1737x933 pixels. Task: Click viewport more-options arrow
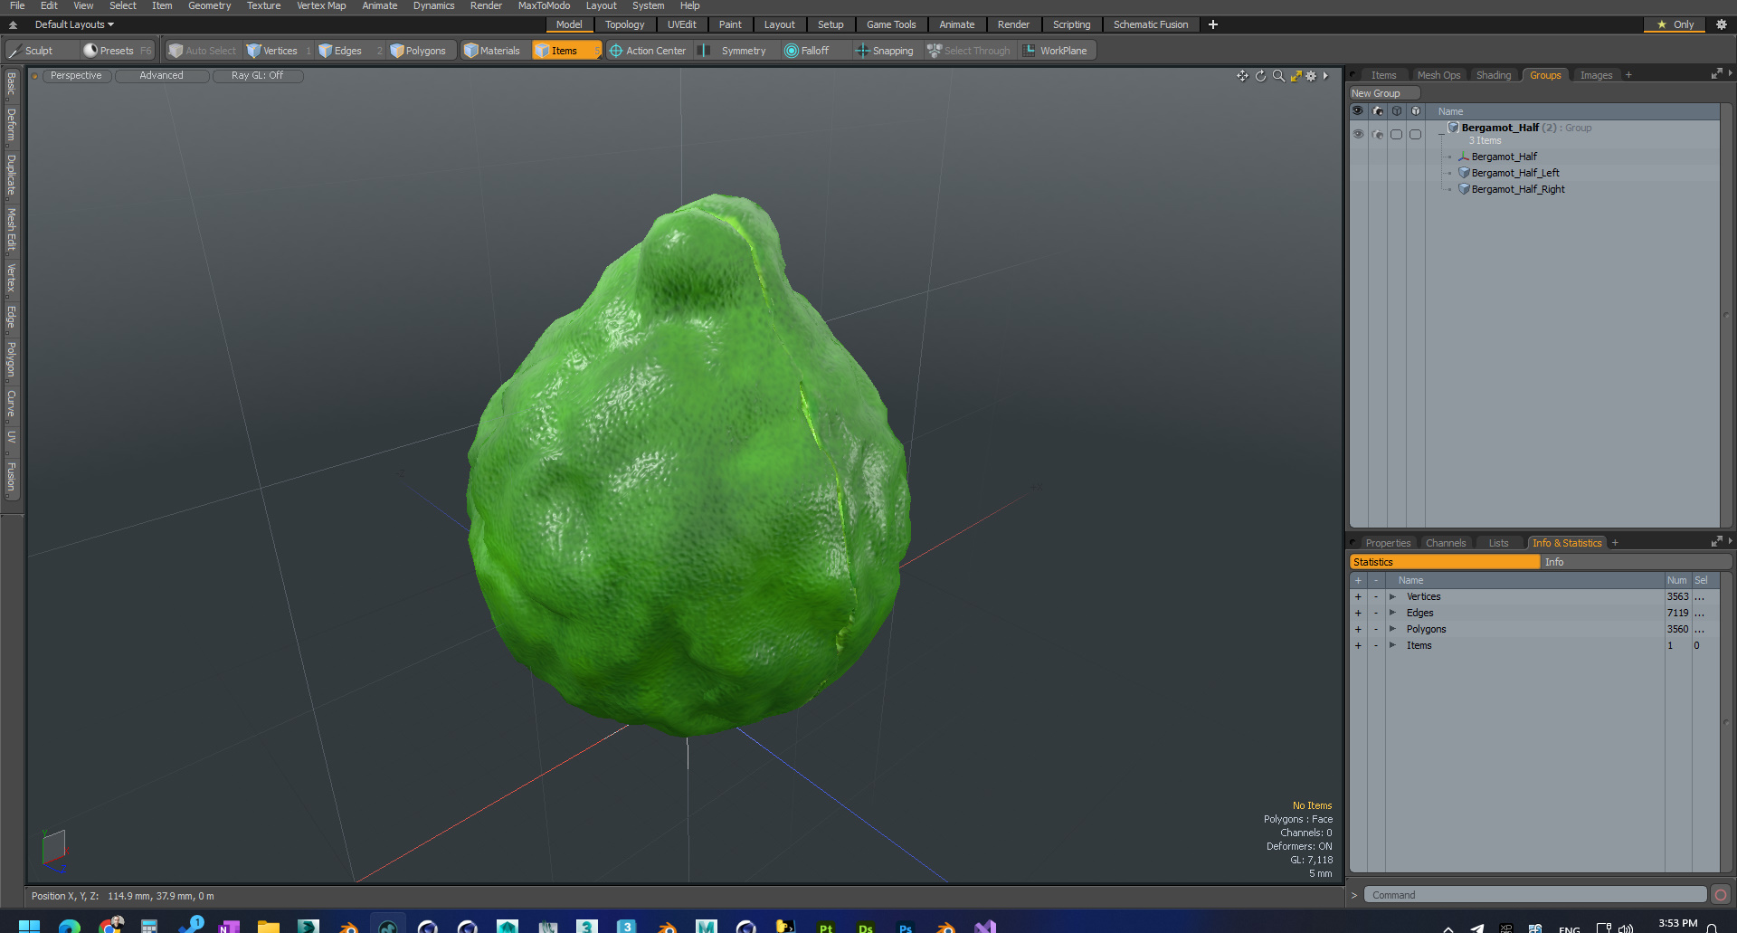click(1325, 76)
